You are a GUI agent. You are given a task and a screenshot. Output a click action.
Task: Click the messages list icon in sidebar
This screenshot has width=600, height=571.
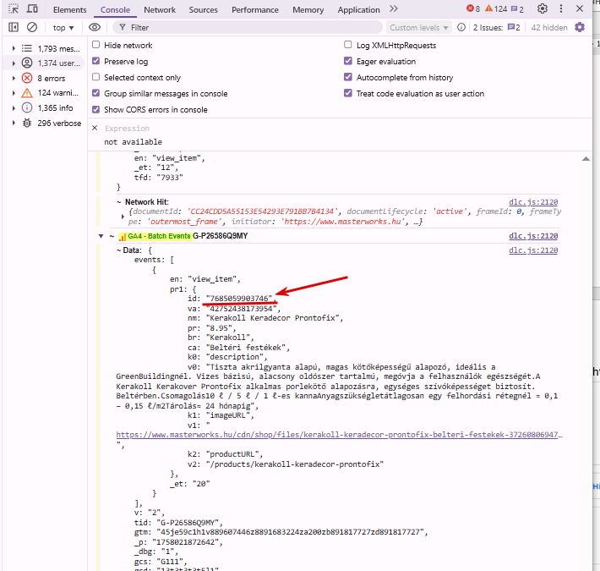tap(27, 48)
